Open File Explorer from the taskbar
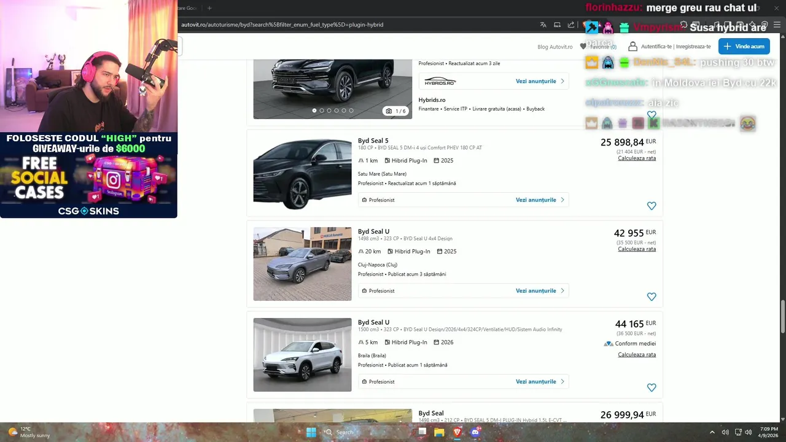This screenshot has width=786, height=442. pyautogui.click(x=439, y=432)
